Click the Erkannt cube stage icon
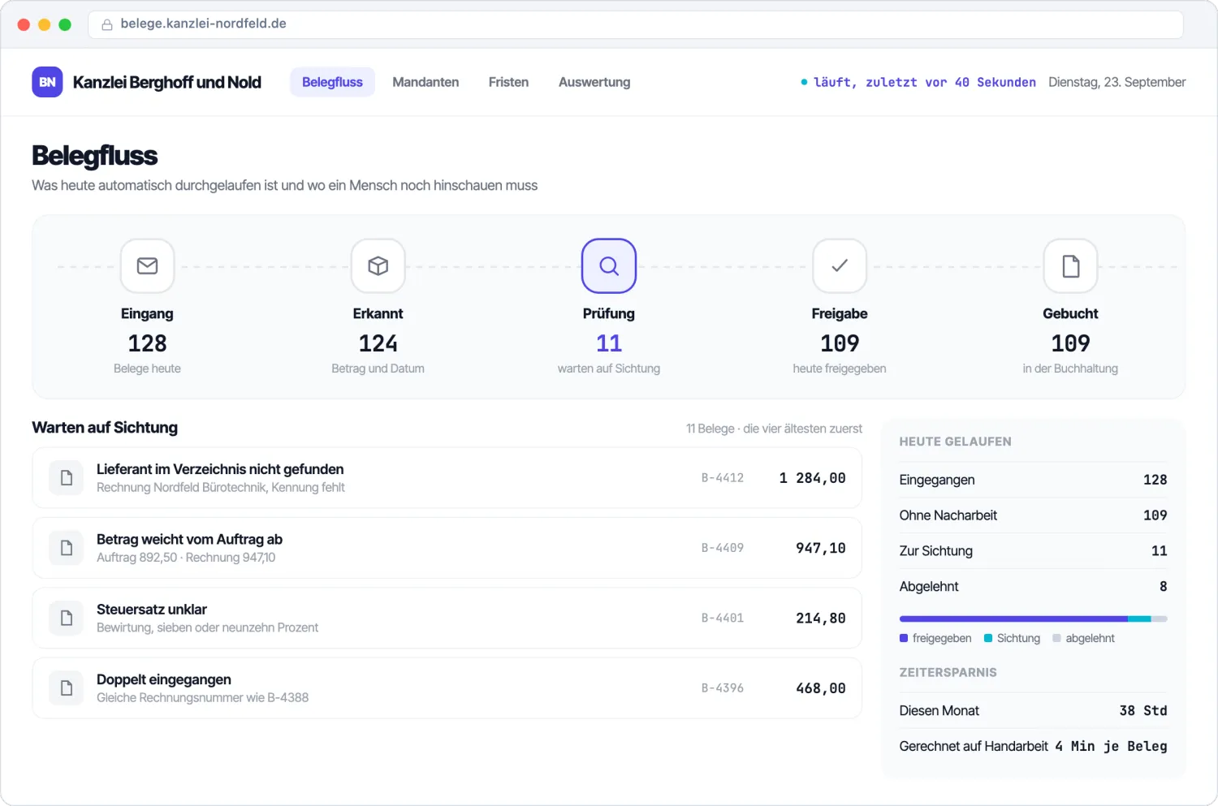Viewport: 1218px width, 806px height. 378,265
